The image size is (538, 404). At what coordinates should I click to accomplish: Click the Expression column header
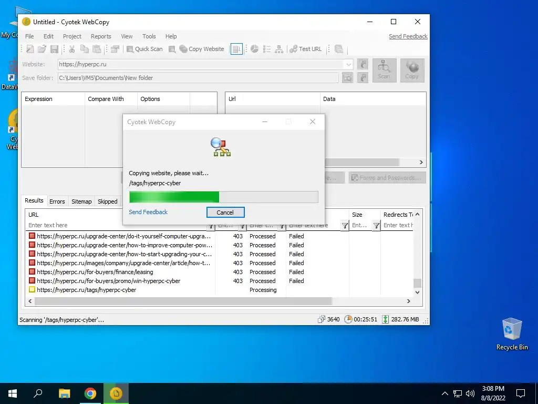pos(53,99)
